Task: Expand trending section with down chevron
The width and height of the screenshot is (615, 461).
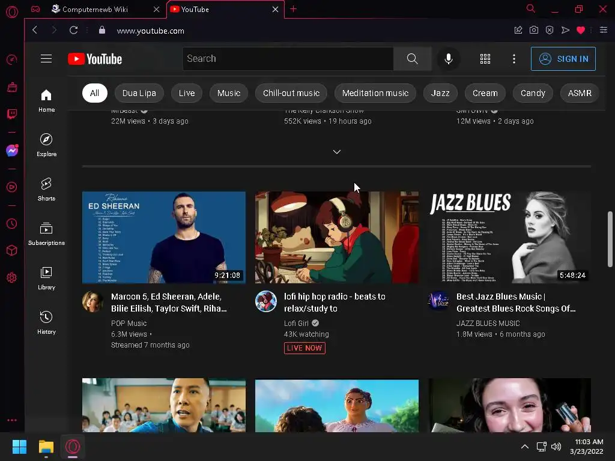Action: [336, 152]
